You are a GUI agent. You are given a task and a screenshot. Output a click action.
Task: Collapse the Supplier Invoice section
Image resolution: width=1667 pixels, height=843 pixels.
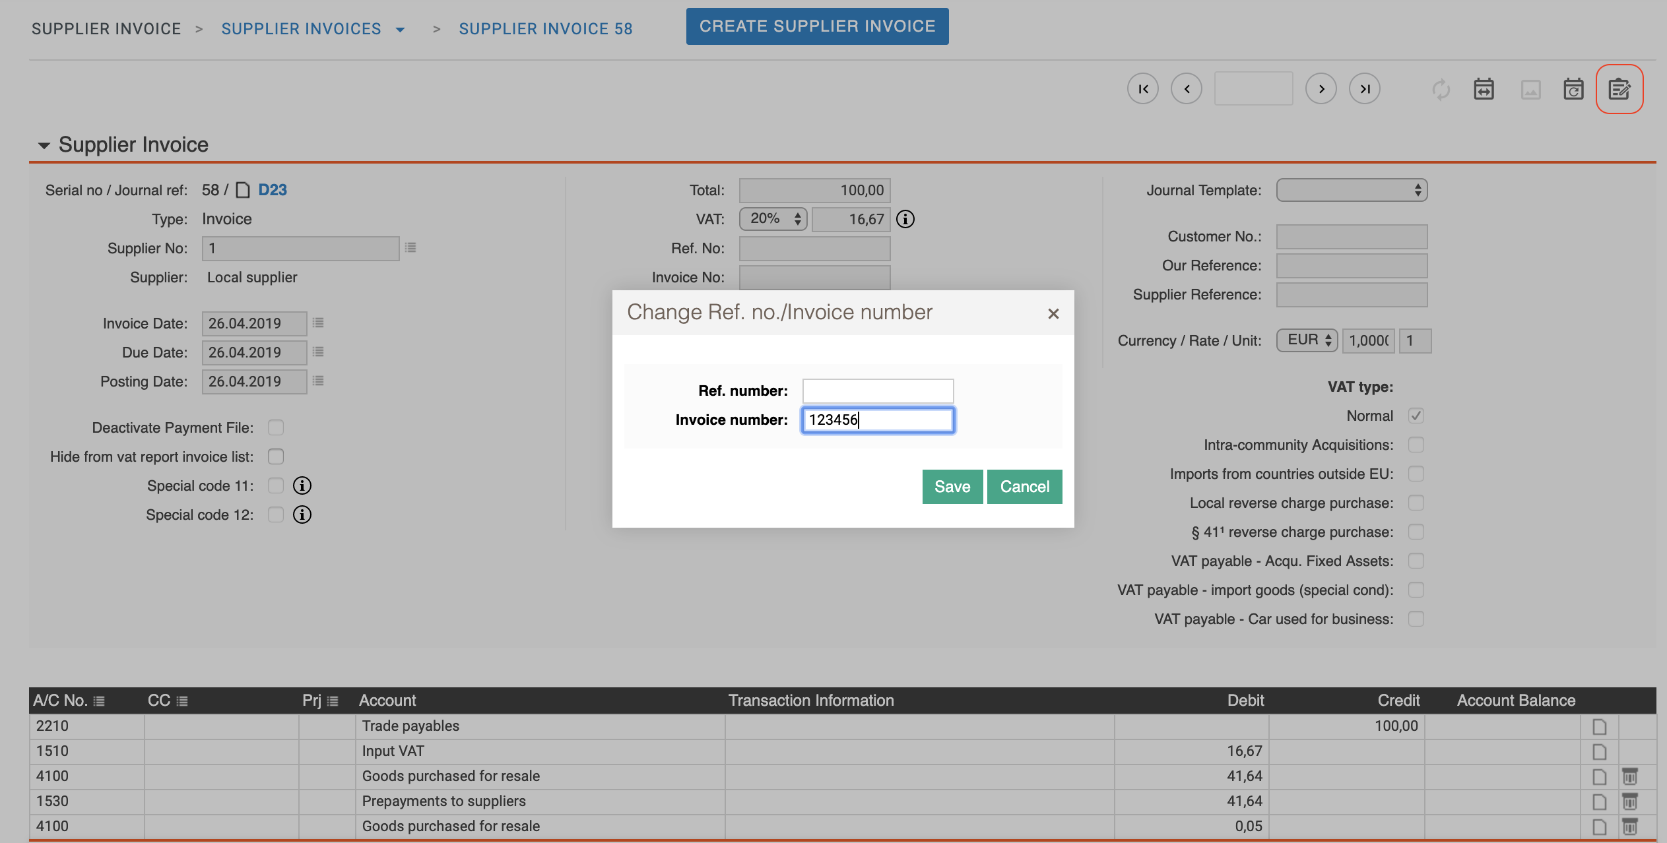[x=44, y=145]
